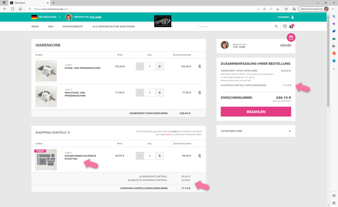The height and width of the screenshot is (207, 338).
Task: Click demonstrator avatar in the teal header
Action: coord(69,17)
